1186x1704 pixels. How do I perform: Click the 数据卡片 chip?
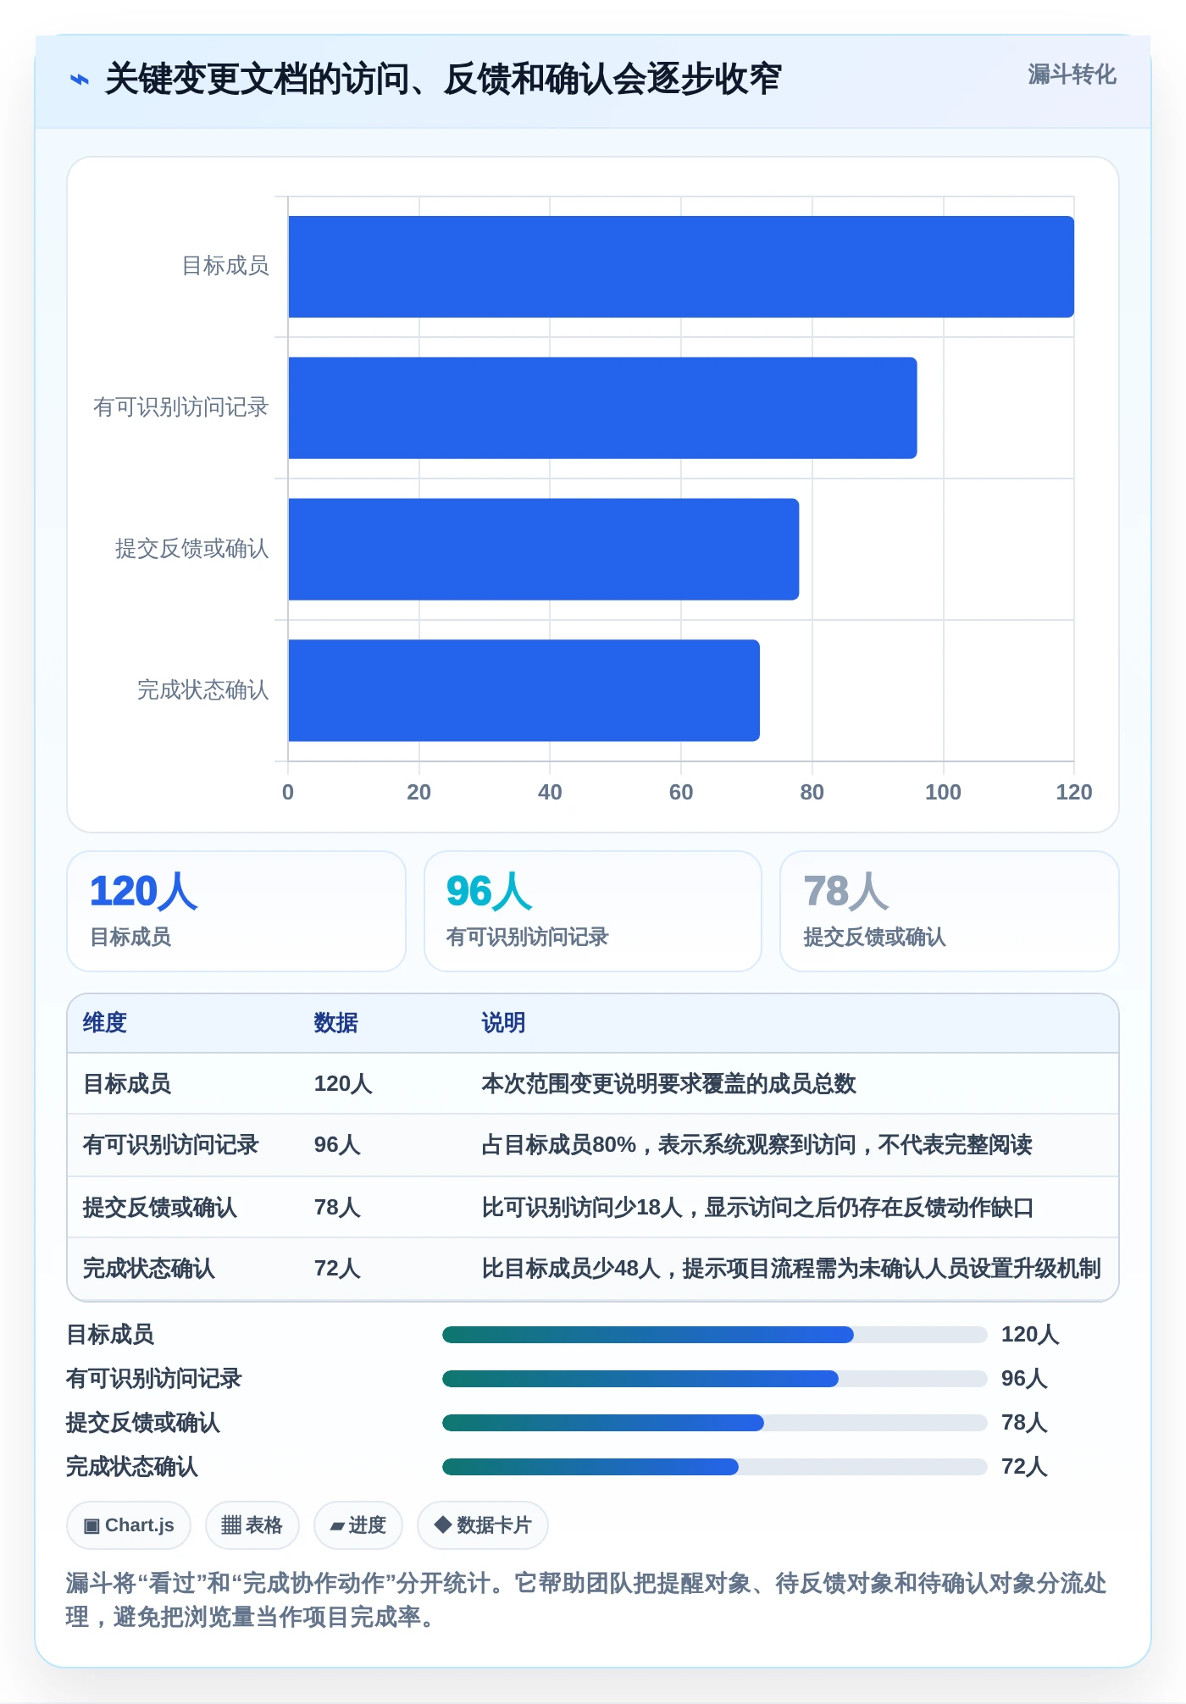pos(483,1524)
